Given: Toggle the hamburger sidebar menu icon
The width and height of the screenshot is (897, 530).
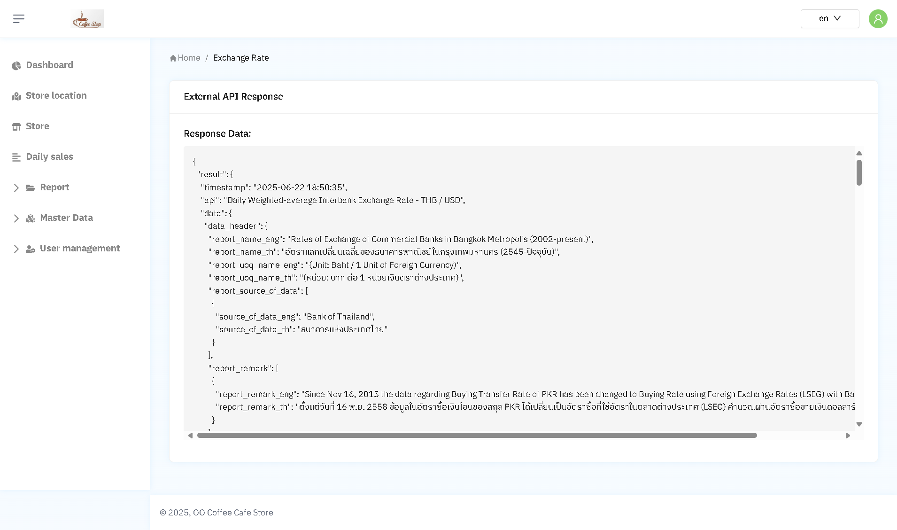Looking at the screenshot, I should click(19, 19).
